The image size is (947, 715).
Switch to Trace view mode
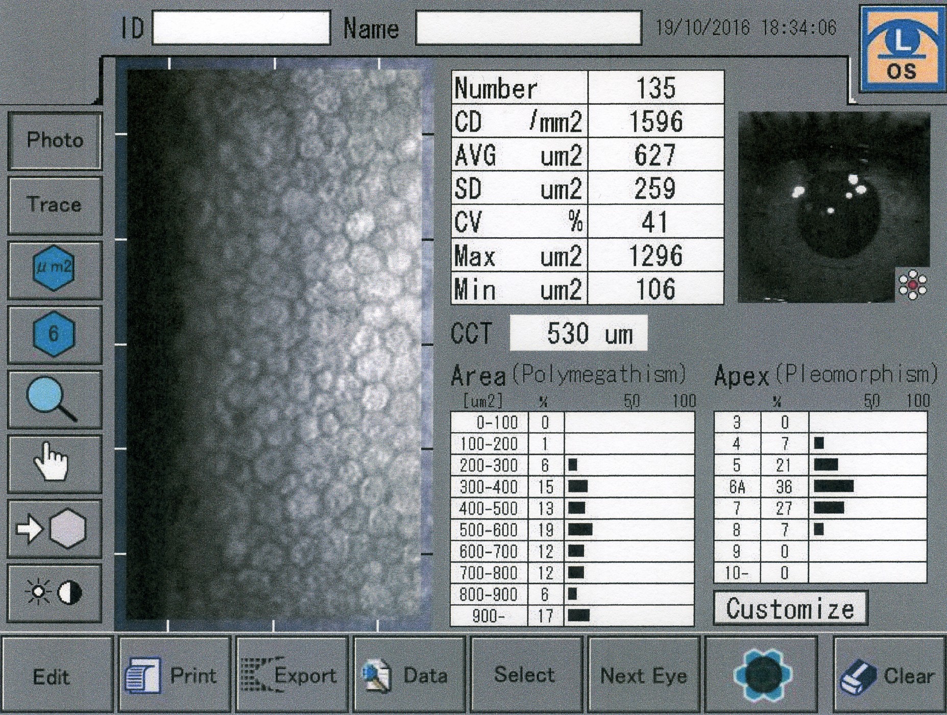click(x=55, y=205)
